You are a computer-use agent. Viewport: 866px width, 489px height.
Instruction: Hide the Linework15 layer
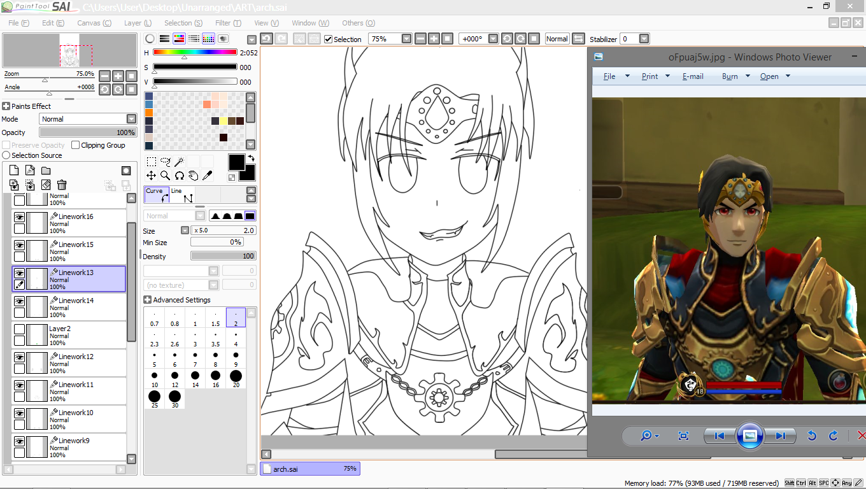coord(19,245)
